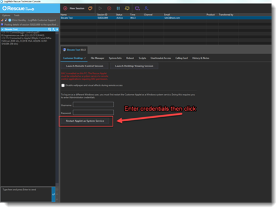Click the chat log vertical scrollbar

pyautogui.click(x=57, y=109)
